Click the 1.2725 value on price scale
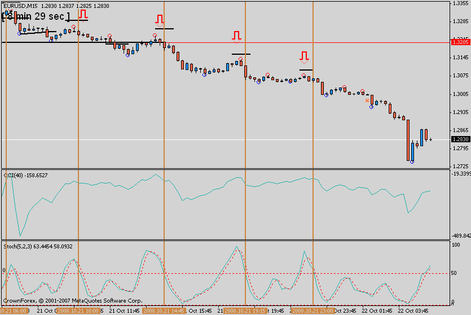471x315 pixels. 460,166
